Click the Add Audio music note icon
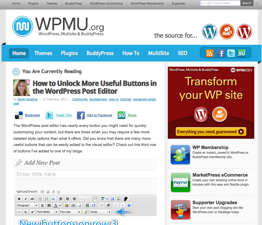The width and height of the screenshot is (262, 225). 53,192
